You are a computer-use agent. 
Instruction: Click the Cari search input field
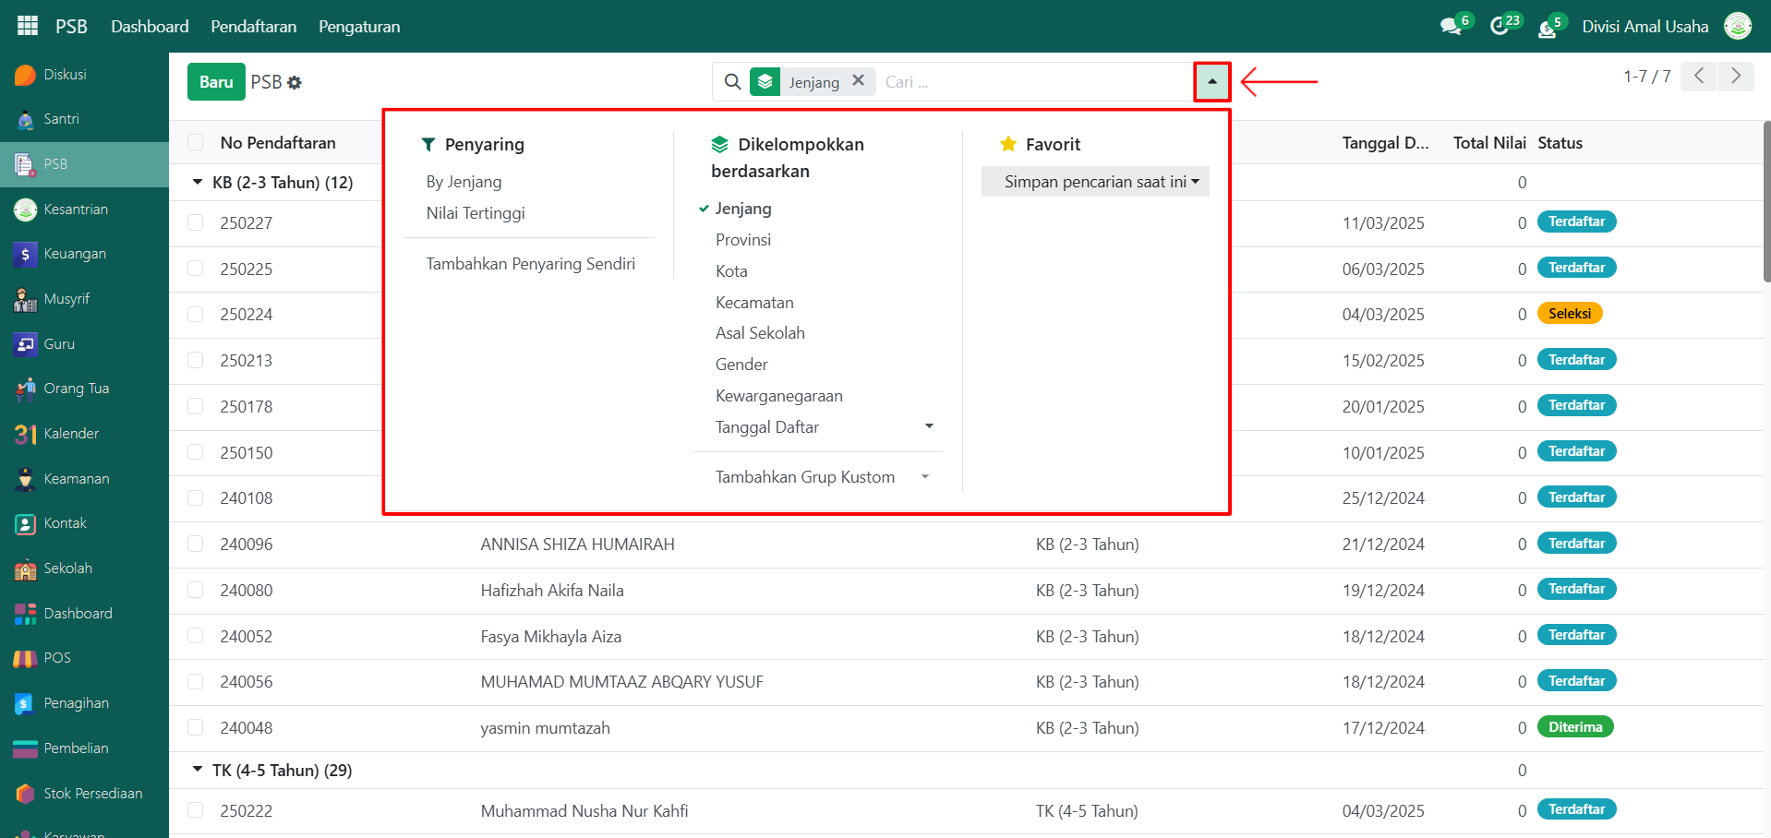coord(1034,82)
